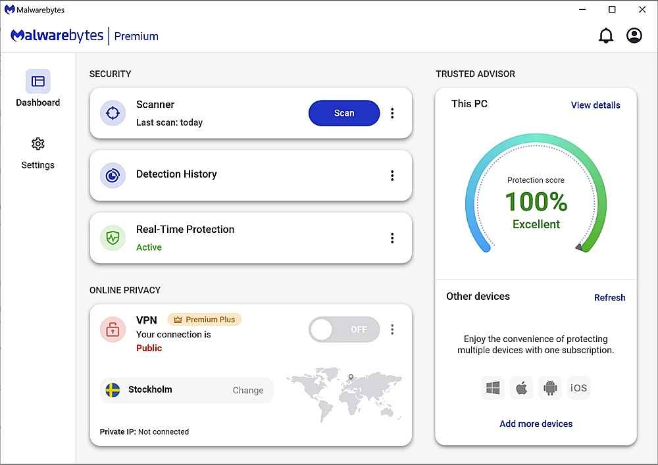Select the Apple platform icon
Screen dimensions: 658x465
tap(521, 388)
